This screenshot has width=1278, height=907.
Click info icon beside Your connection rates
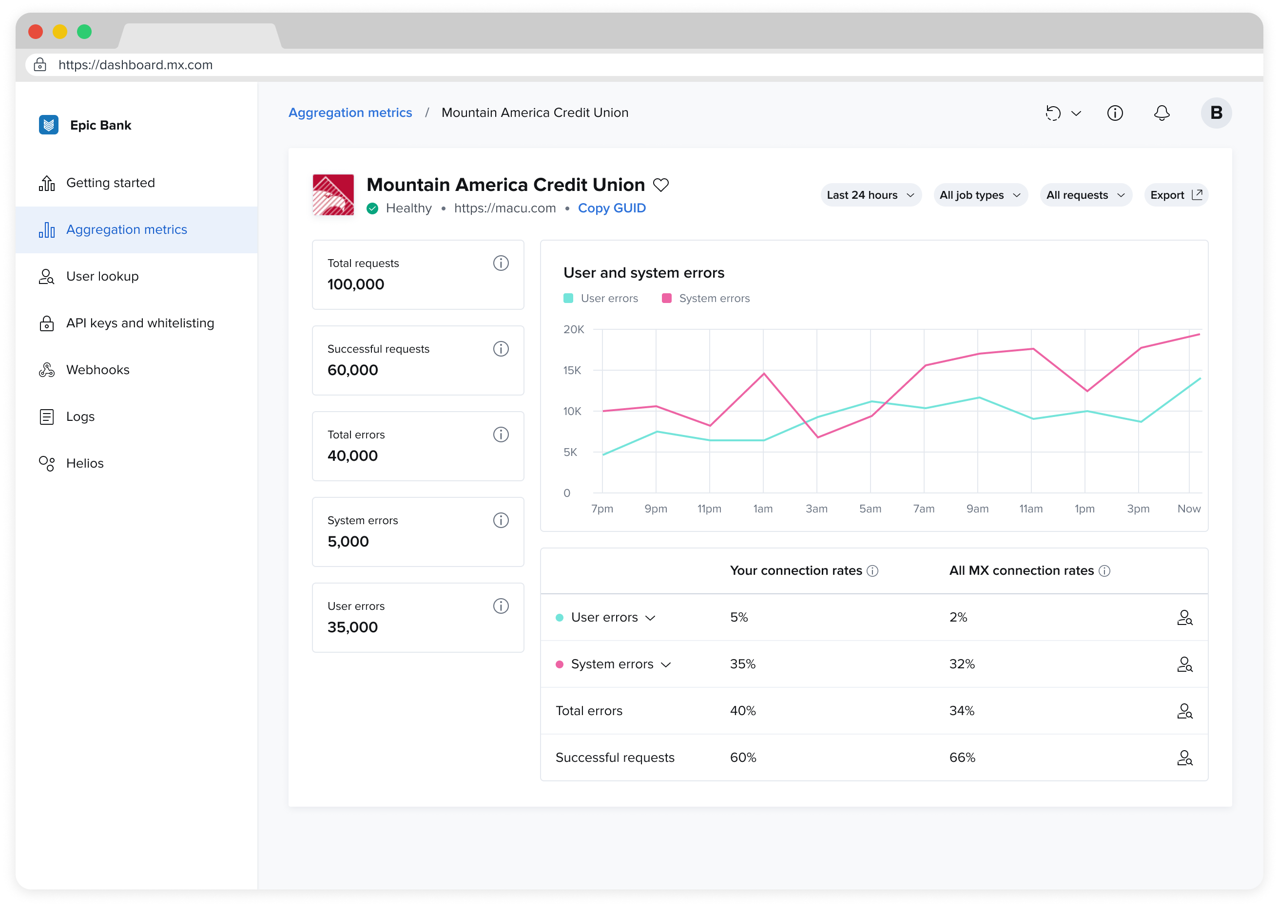pyautogui.click(x=872, y=570)
